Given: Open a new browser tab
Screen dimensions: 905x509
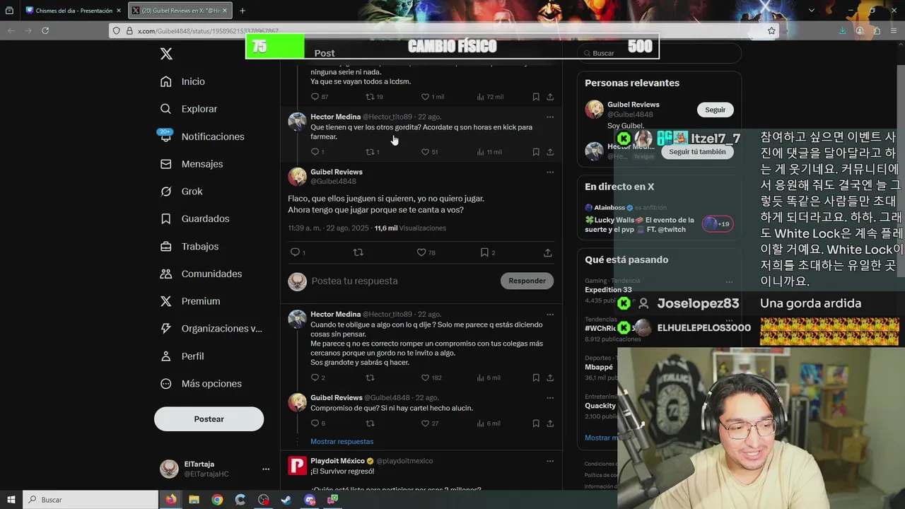Looking at the screenshot, I should (x=243, y=11).
